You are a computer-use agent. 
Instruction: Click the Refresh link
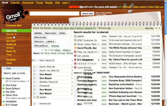55,46
